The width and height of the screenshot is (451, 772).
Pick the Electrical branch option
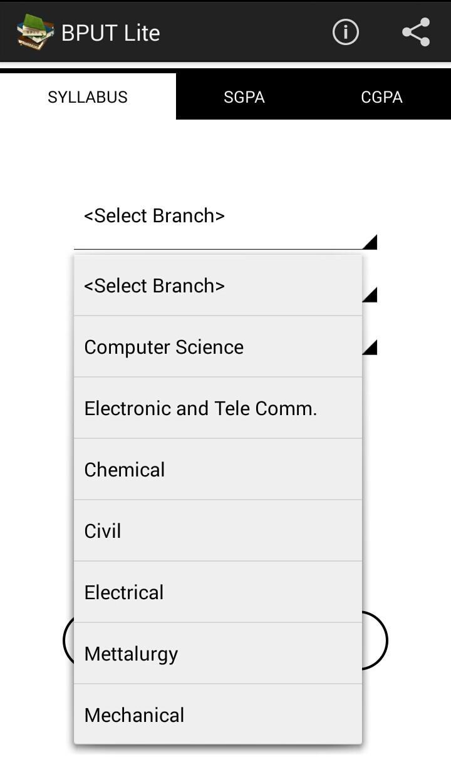pos(217,592)
